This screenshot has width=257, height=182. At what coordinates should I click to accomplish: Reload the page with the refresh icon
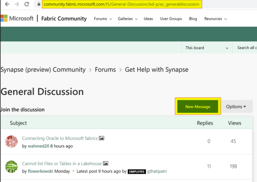(x=26, y=4)
